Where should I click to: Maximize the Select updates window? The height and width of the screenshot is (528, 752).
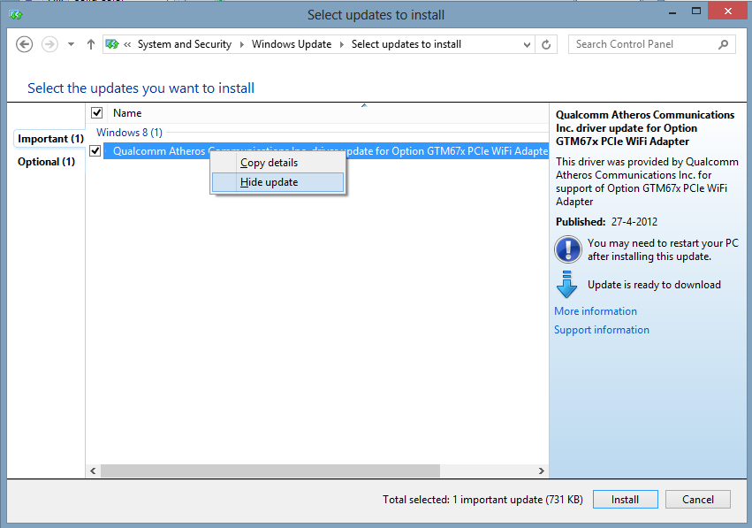click(696, 11)
